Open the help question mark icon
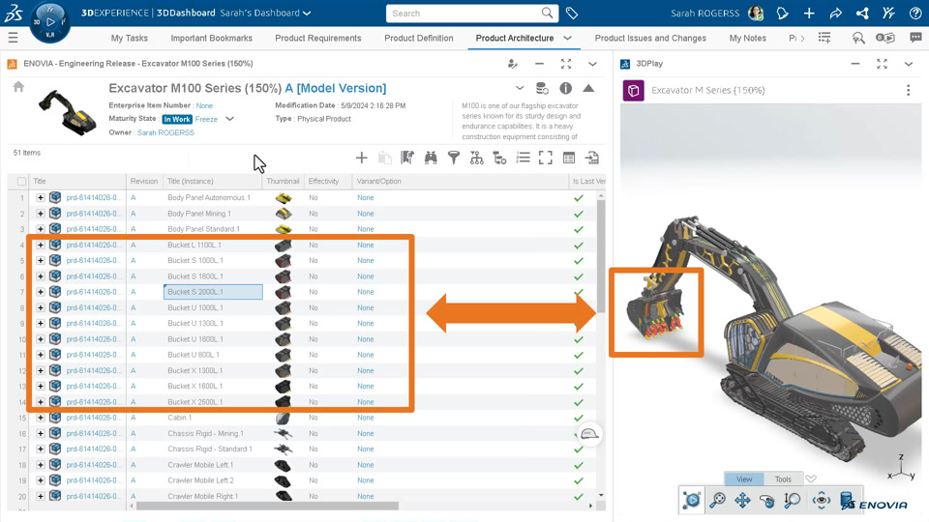This screenshot has height=522, width=929. (x=915, y=13)
